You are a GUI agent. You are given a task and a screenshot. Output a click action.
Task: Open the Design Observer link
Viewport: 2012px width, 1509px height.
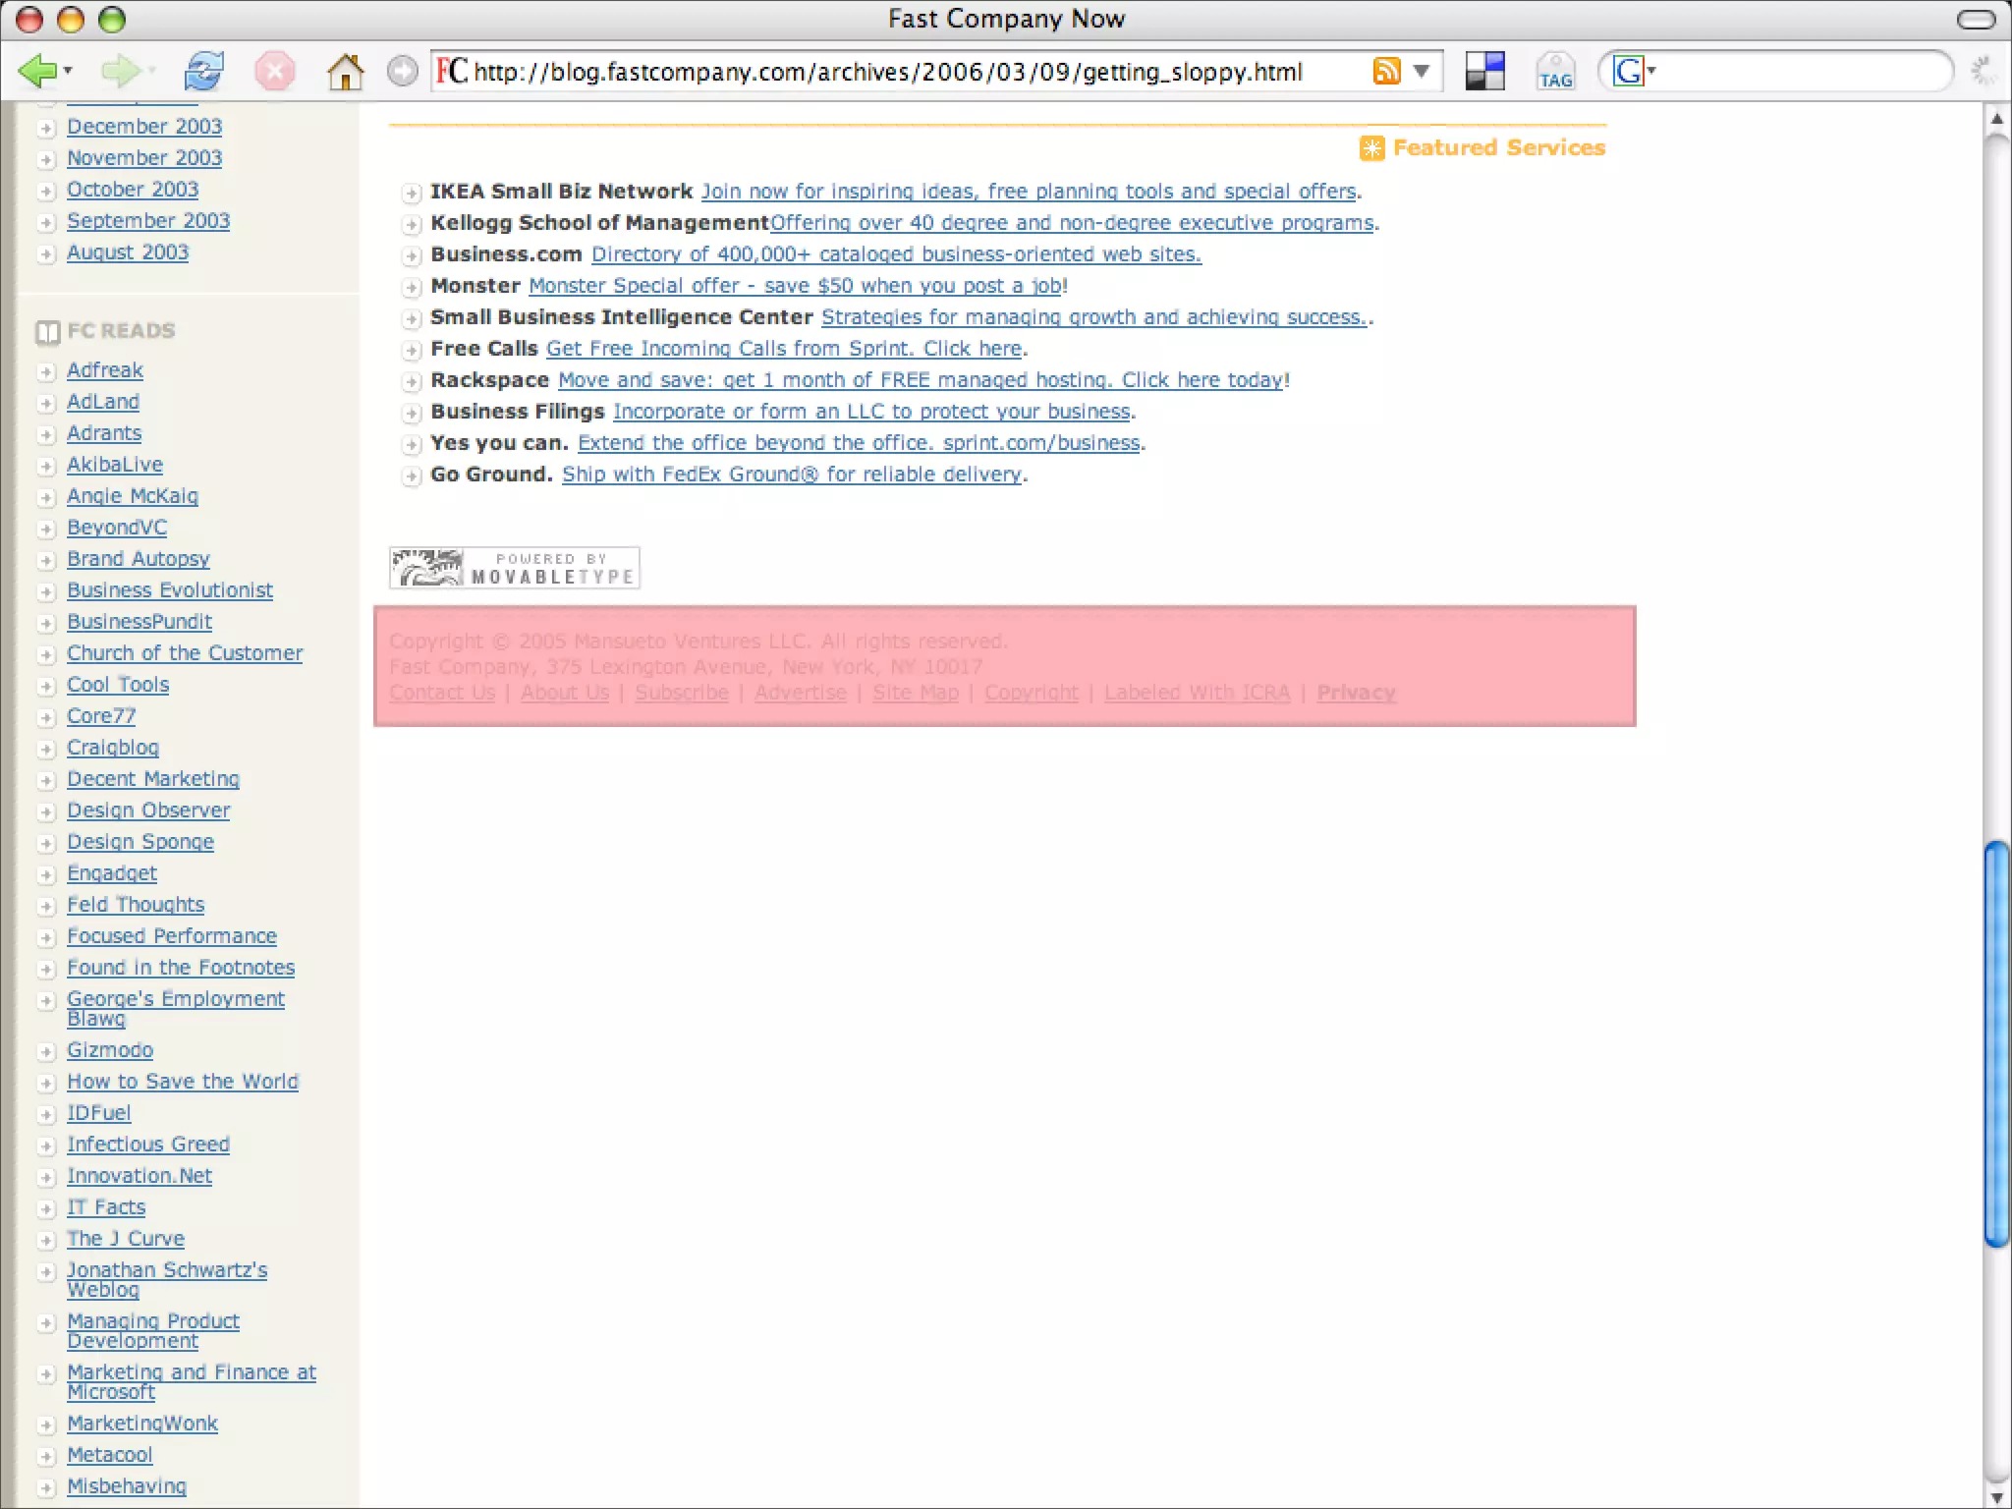point(148,810)
